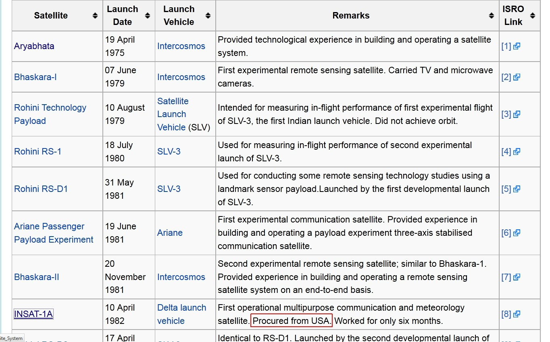Select the date 31 May 1981
This screenshot has width=550, height=342.
(119, 189)
